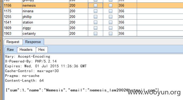Select the certainly payload cell
Screen dimensions: 183x100
(x=46, y=33)
